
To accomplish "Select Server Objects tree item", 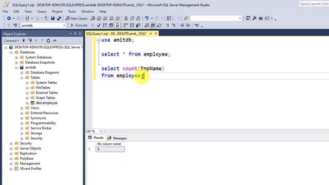I will coord(30,149).
